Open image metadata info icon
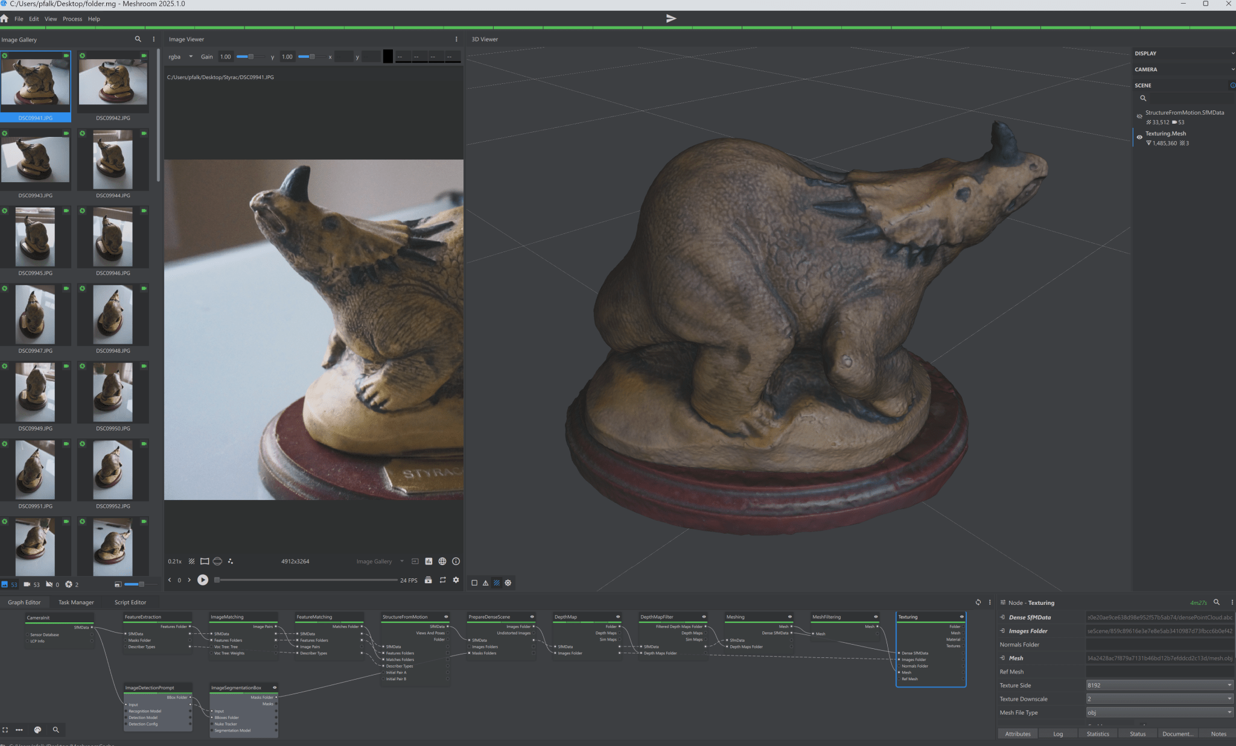Image resolution: width=1236 pixels, height=746 pixels. coord(456,561)
